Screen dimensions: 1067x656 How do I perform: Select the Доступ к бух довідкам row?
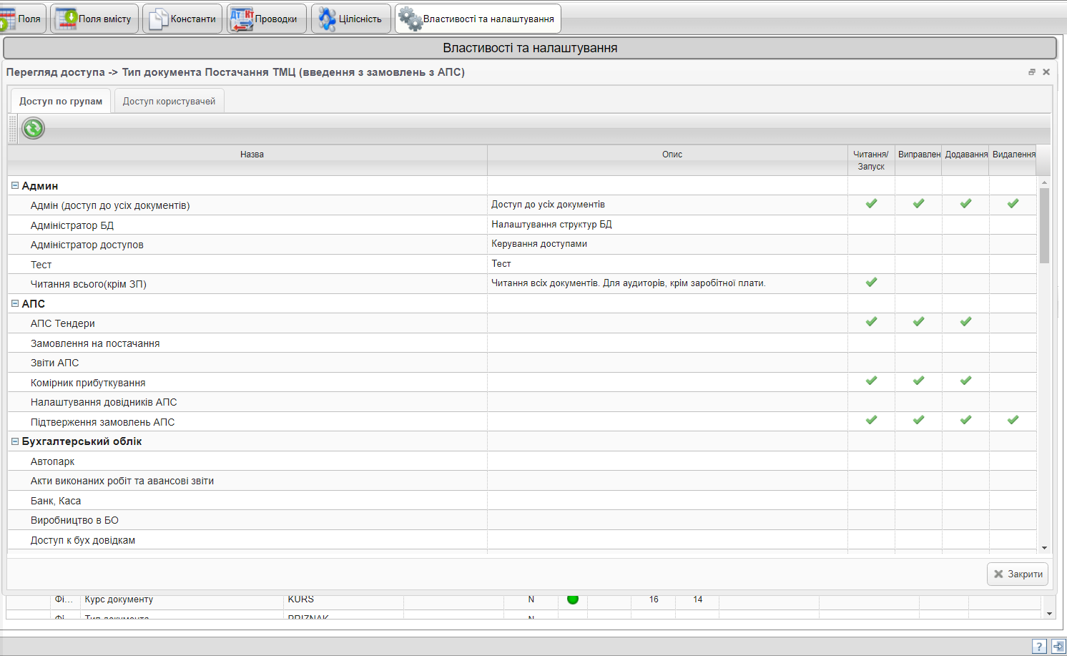[x=522, y=539]
